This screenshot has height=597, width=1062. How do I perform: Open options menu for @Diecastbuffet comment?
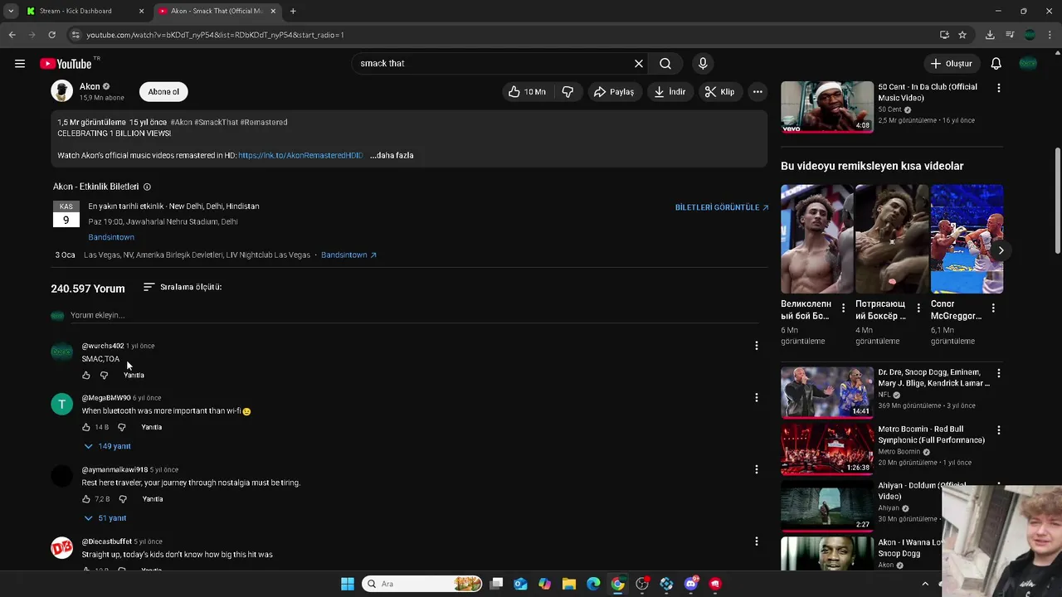(x=756, y=541)
